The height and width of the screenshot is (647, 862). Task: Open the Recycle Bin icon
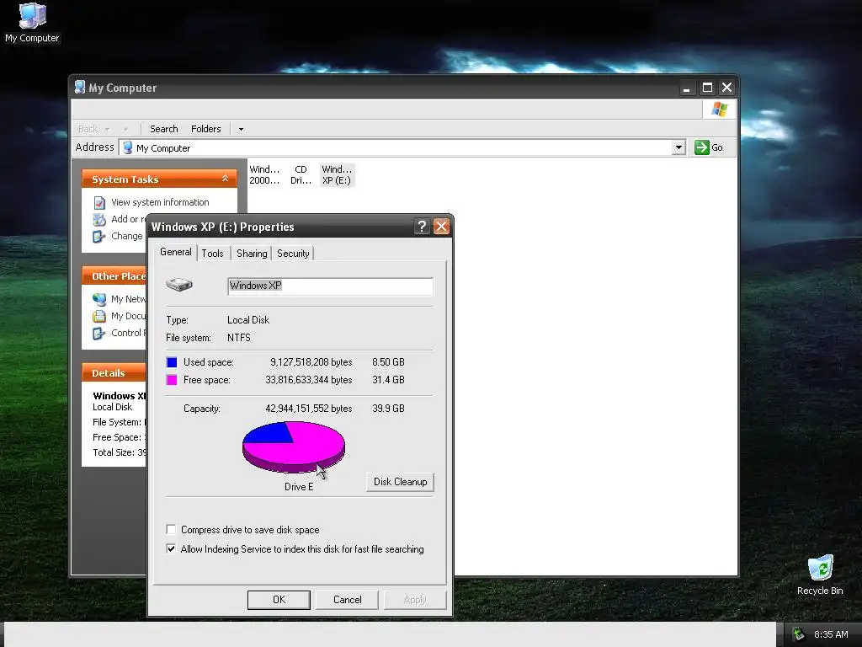(820, 574)
